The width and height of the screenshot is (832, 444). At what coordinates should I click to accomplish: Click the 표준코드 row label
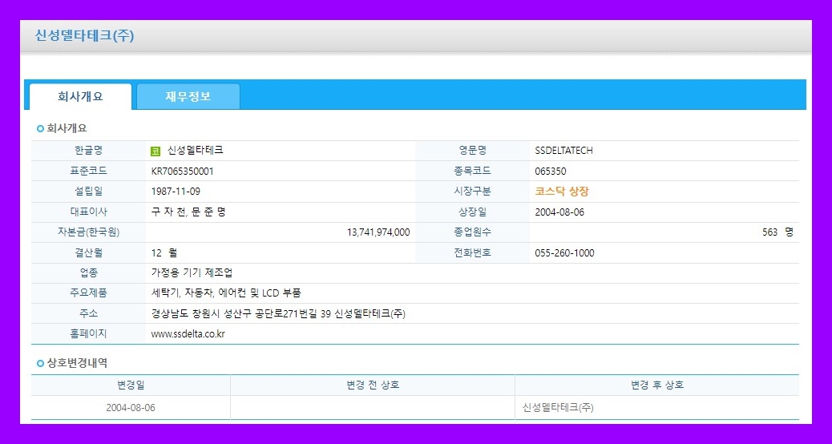pyautogui.click(x=88, y=171)
